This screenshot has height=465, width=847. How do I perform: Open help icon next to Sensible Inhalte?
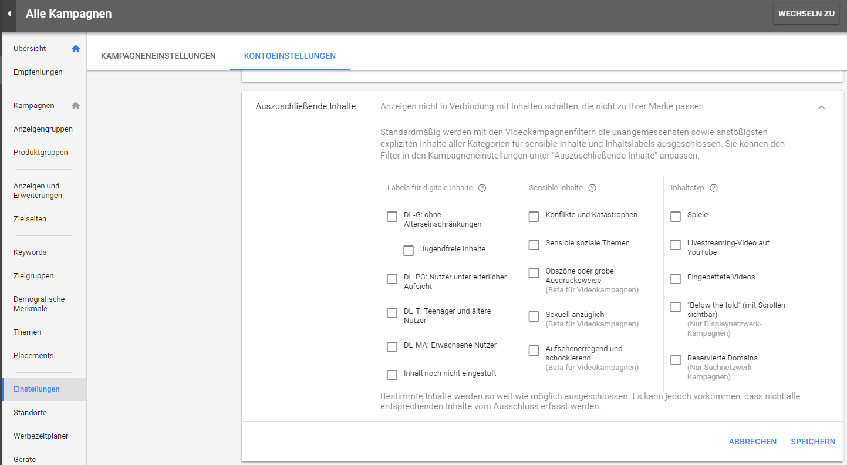click(x=592, y=188)
